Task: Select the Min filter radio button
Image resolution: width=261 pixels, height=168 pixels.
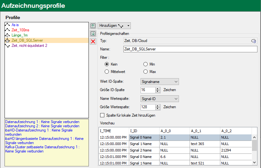Action: pos(146,64)
